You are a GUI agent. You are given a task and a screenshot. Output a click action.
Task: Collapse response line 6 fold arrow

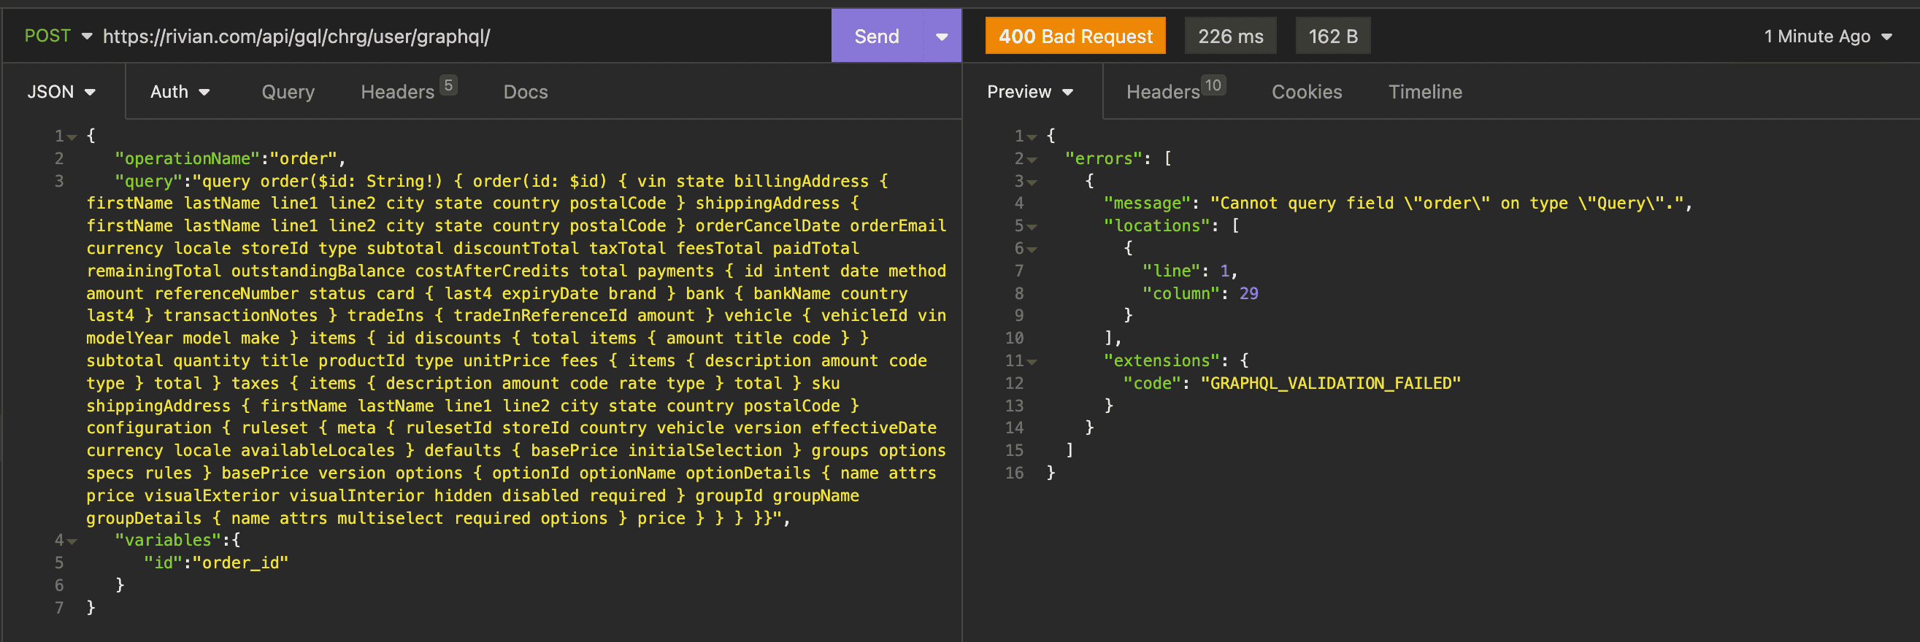[x=1032, y=250]
